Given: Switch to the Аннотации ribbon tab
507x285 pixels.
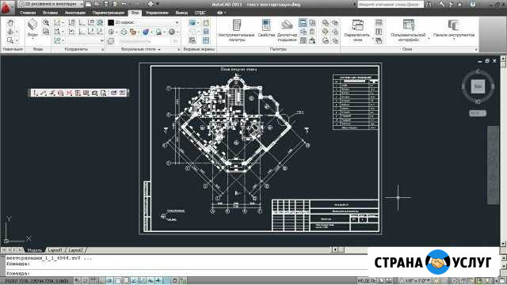Looking at the screenshot, I should pyautogui.click(x=75, y=13).
